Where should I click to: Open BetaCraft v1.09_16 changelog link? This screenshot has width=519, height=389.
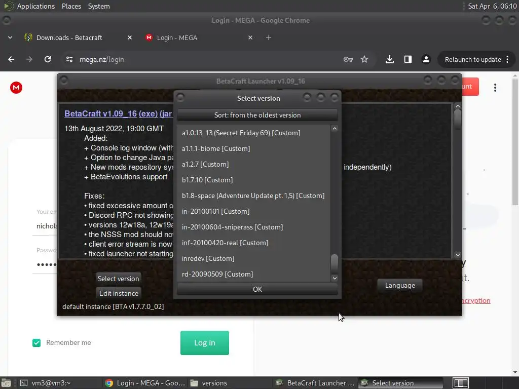point(101,113)
